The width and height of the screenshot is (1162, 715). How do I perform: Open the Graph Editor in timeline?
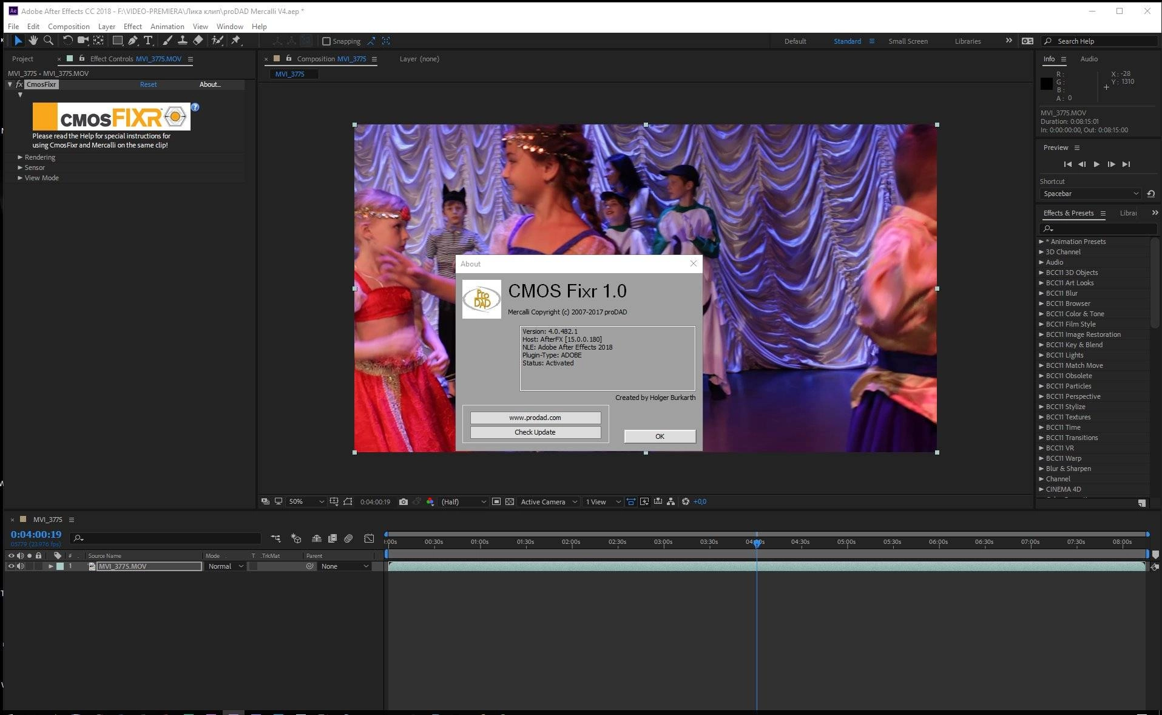pyautogui.click(x=369, y=538)
